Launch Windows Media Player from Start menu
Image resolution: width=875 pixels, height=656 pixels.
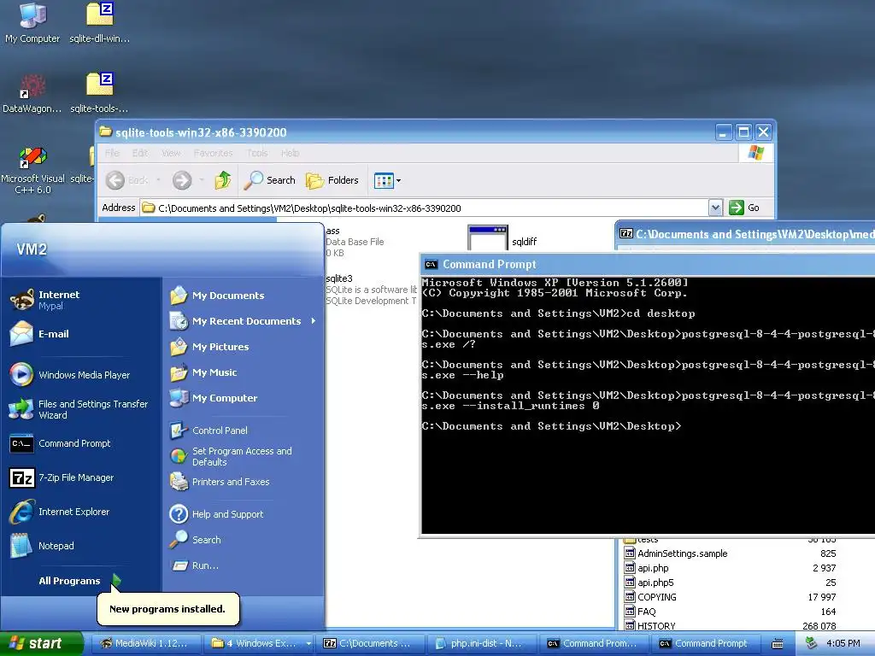pos(70,375)
